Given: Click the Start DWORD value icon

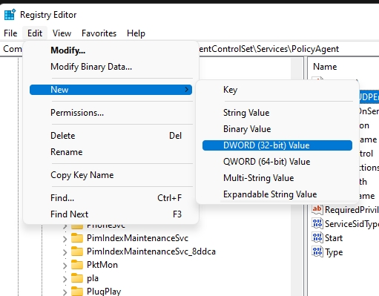Looking at the screenshot, I should (317, 238).
